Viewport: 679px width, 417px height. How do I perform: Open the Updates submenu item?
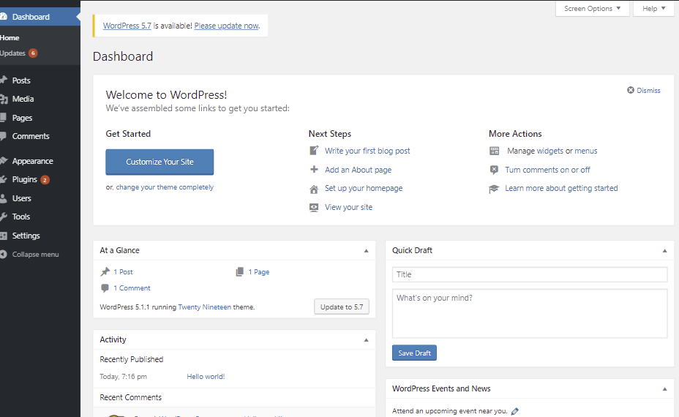(12, 53)
